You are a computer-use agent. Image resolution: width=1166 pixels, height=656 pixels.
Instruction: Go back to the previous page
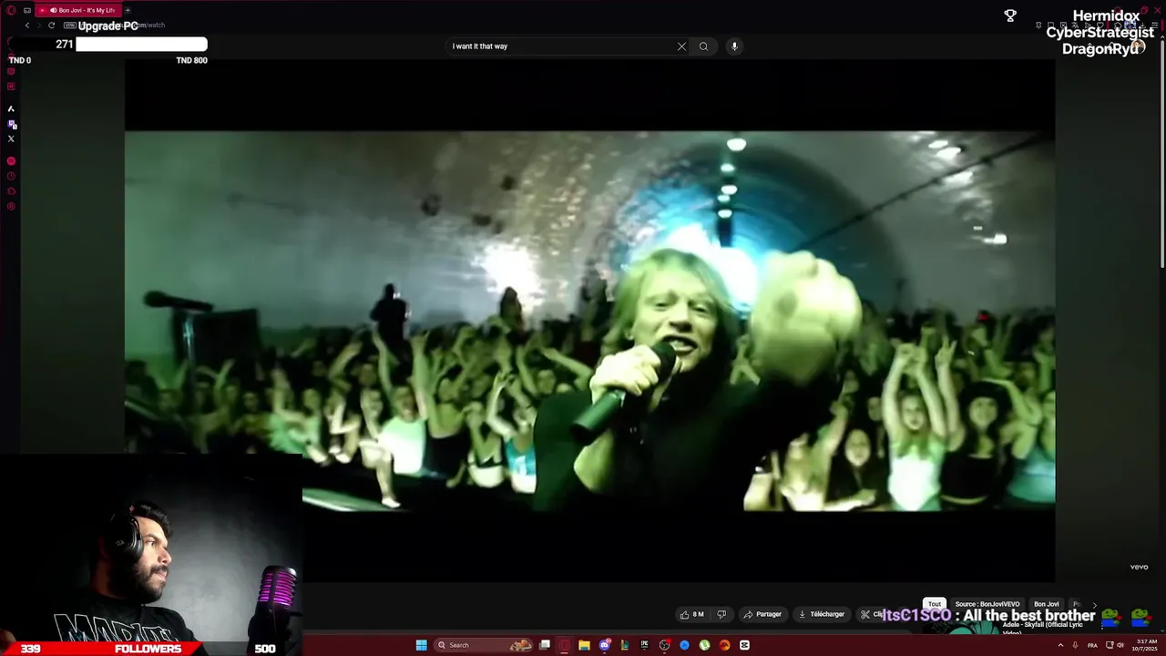pyautogui.click(x=27, y=26)
